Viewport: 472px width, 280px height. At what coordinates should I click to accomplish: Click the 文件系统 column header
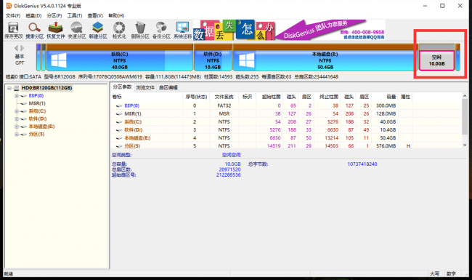tap(224, 97)
